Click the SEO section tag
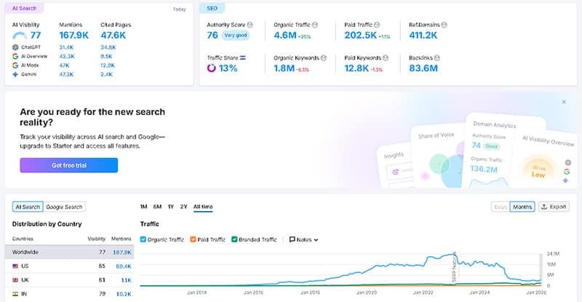582x302 pixels. pos(212,8)
